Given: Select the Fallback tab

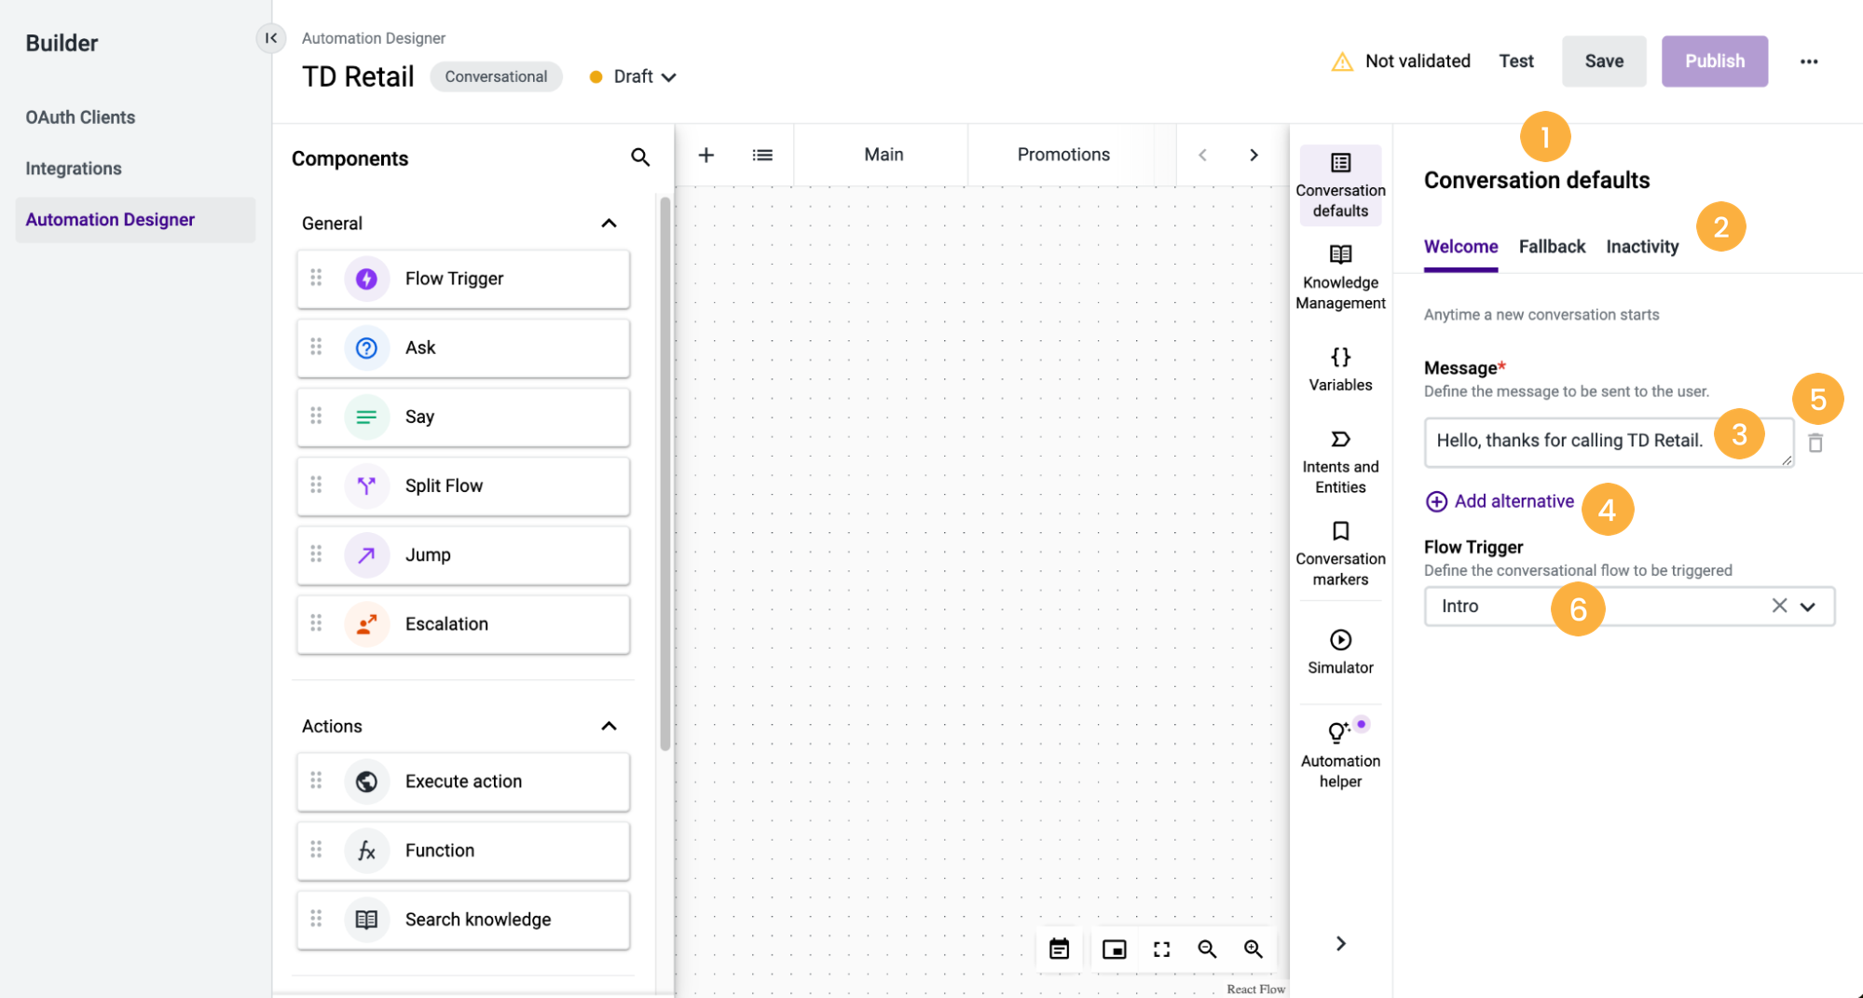Looking at the screenshot, I should (x=1552, y=247).
